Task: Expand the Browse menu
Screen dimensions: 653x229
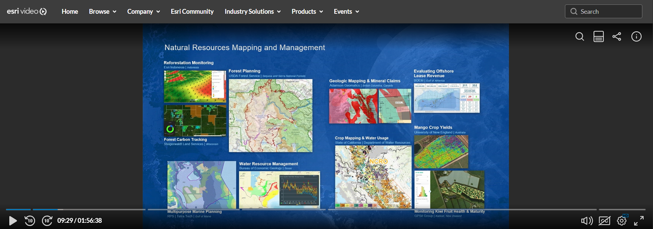Action: [102, 11]
